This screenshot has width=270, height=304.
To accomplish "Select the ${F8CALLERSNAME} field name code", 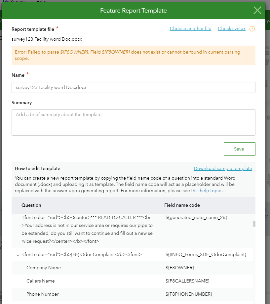I will [x=187, y=281].
